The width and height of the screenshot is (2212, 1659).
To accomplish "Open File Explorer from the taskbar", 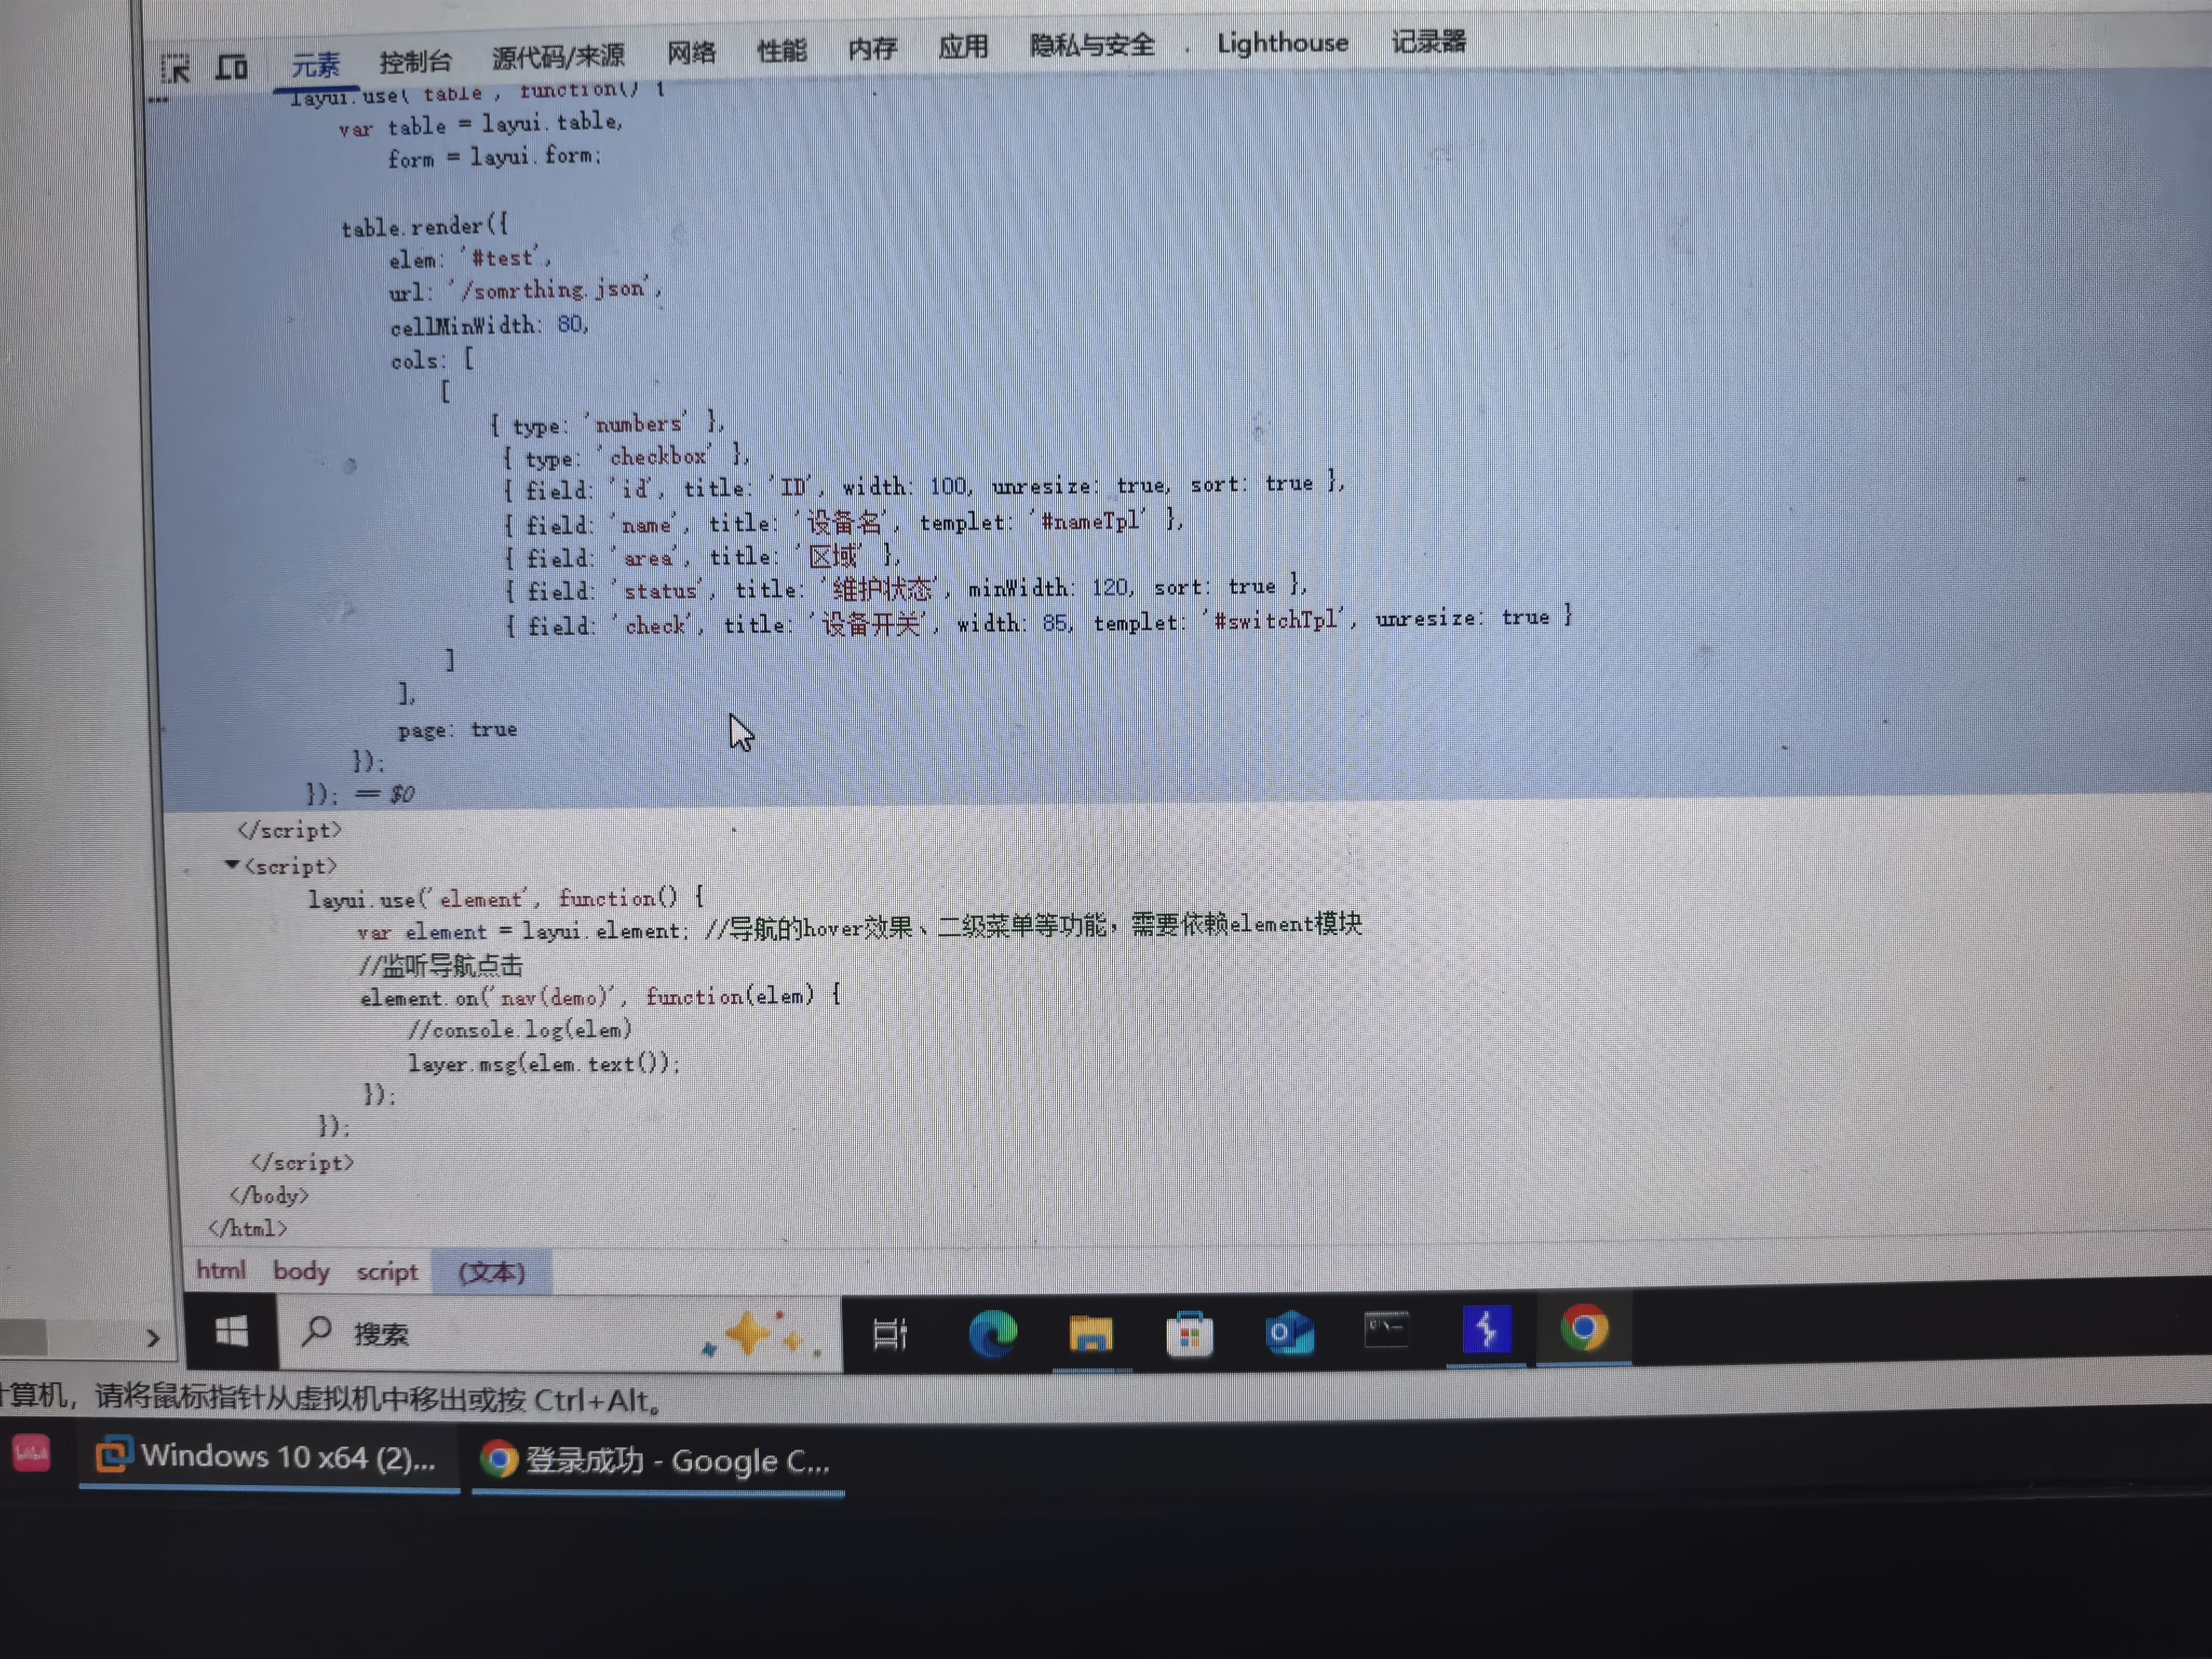I will tap(1090, 1334).
